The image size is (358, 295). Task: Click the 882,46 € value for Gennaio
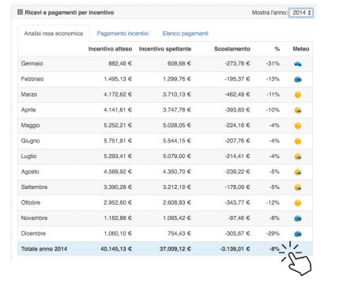pos(120,63)
